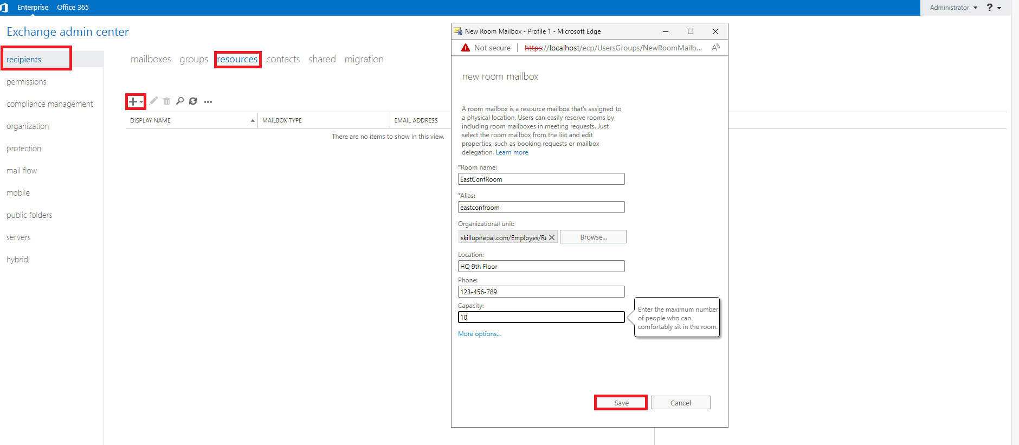Open mail flow in the left navigation
Viewport: 1019px width, 445px height.
point(22,171)
